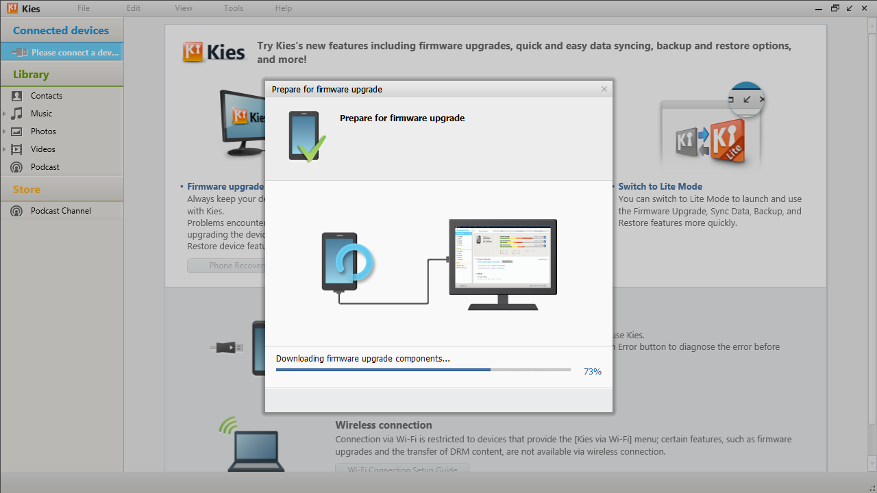Click the Switch to Lite Mode link

tap(660, 186)
